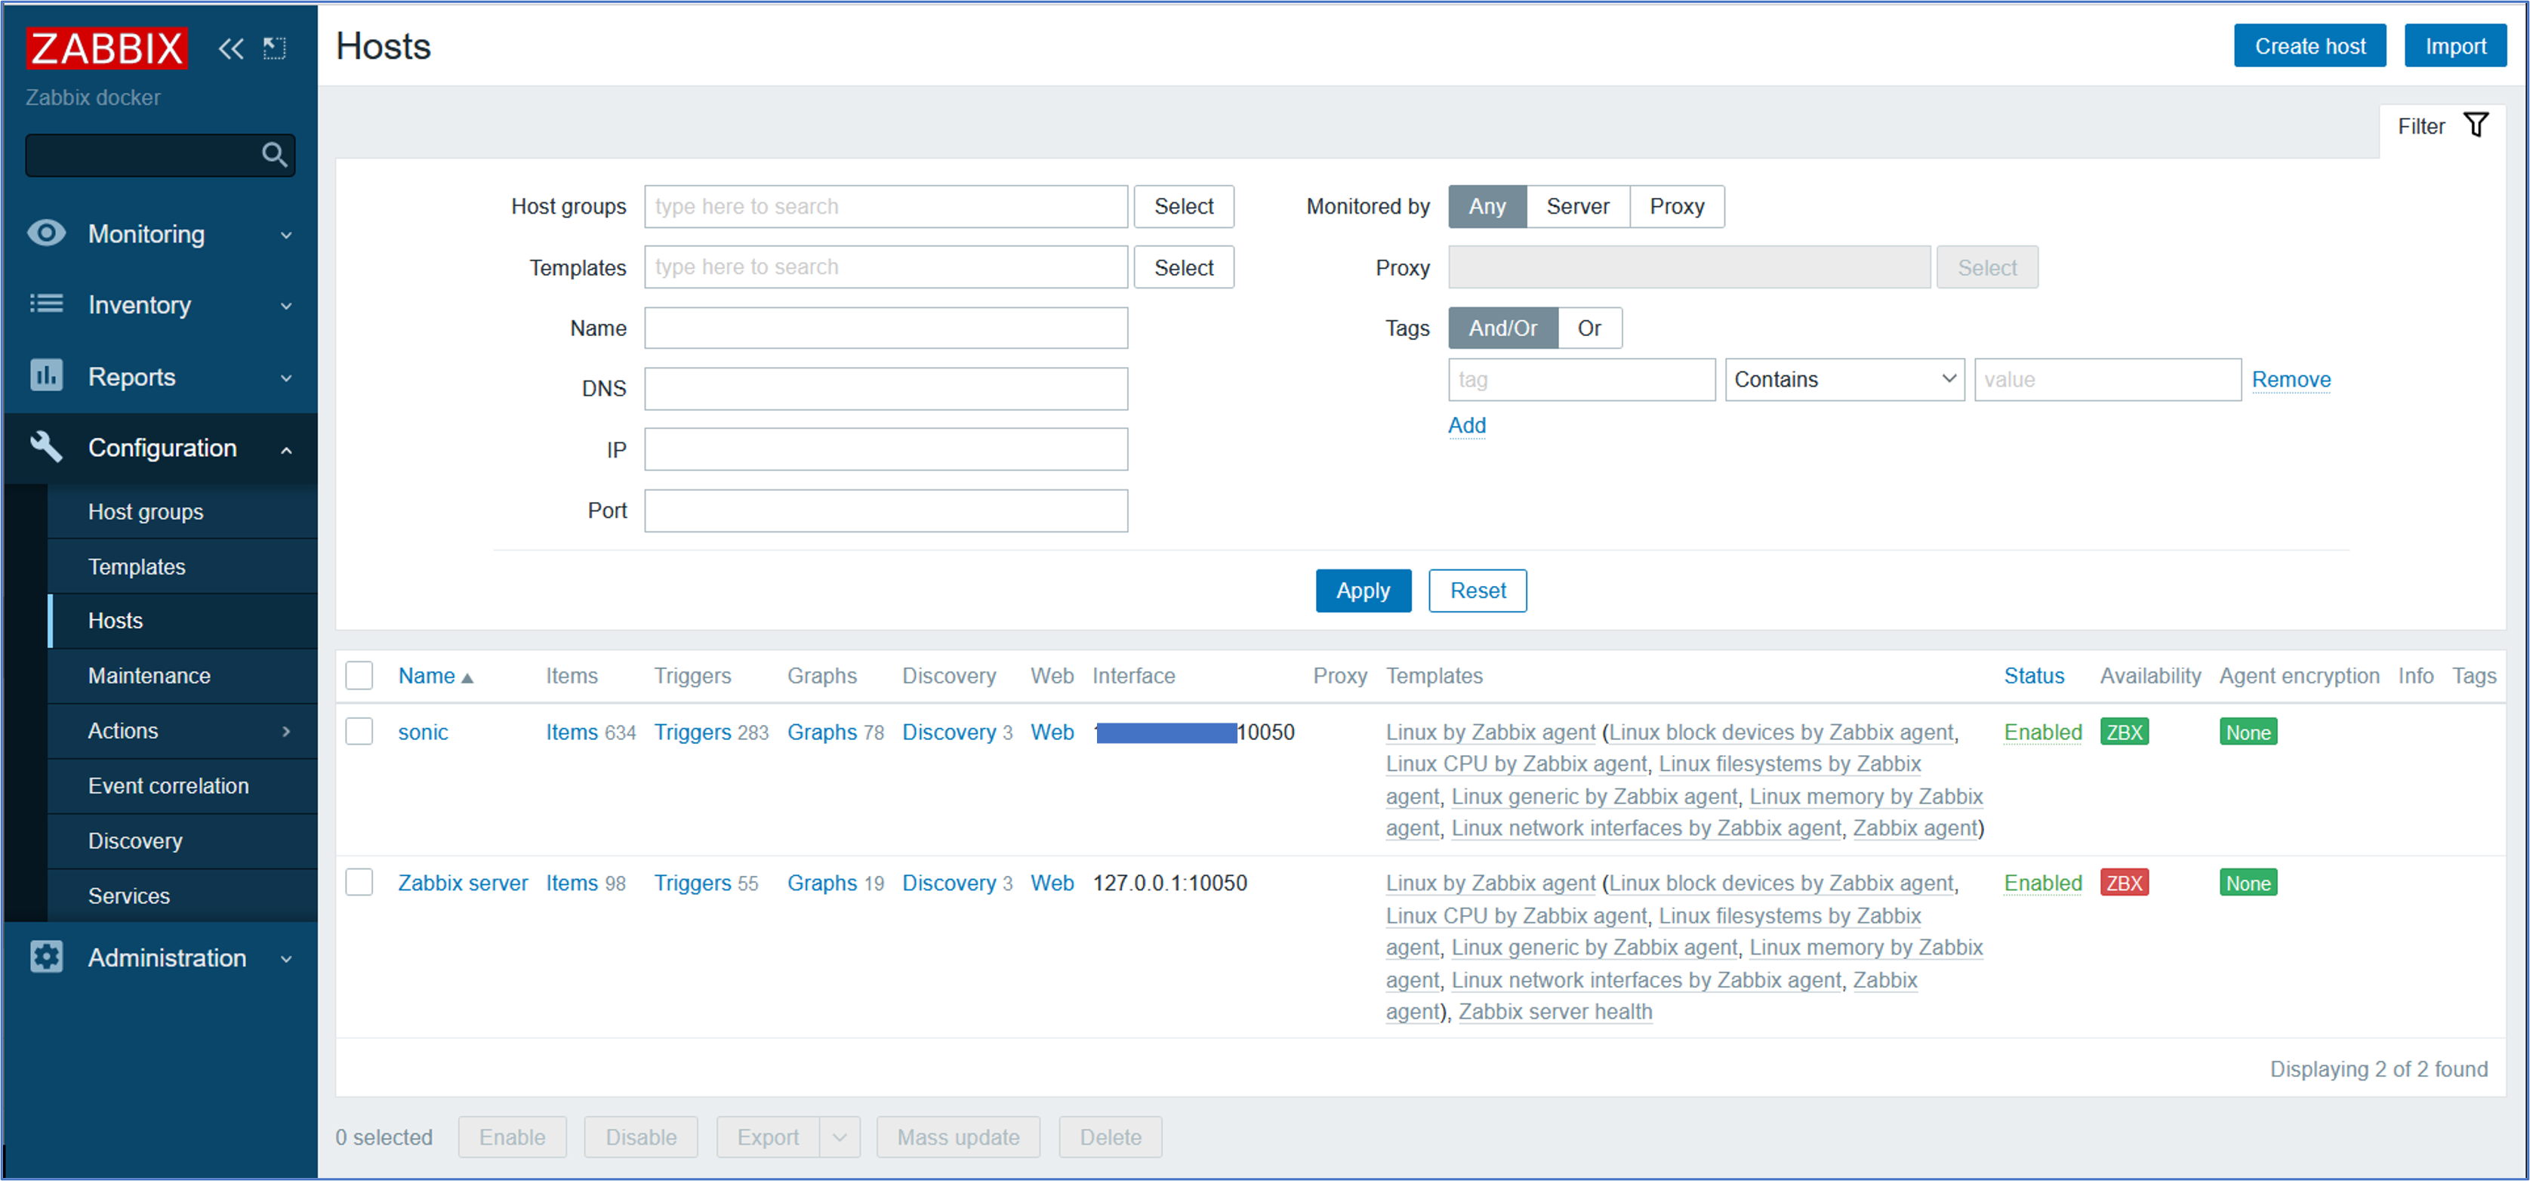Click the red ZBX availability badge for Zabbix server

[2123, 882]
